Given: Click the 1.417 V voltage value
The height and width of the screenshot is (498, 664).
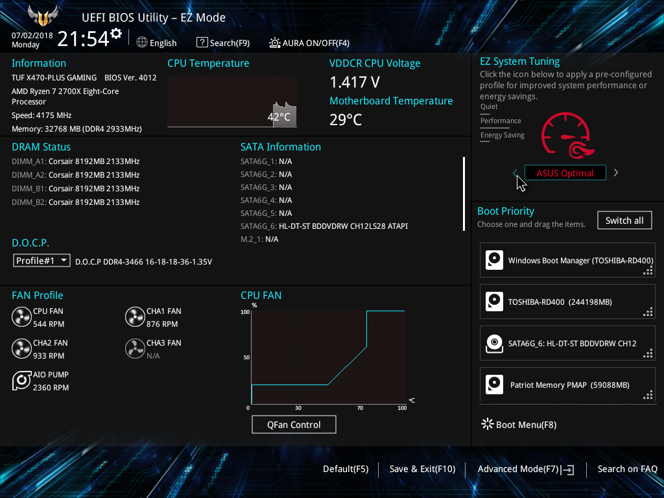Looking at the screenshot, I should (x=355, y=82).
